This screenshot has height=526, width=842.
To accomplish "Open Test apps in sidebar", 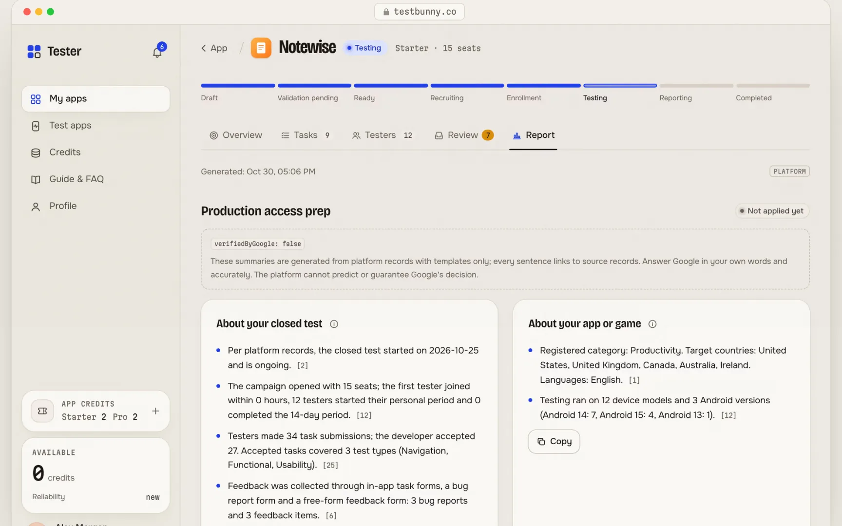I will click(96, 126).
